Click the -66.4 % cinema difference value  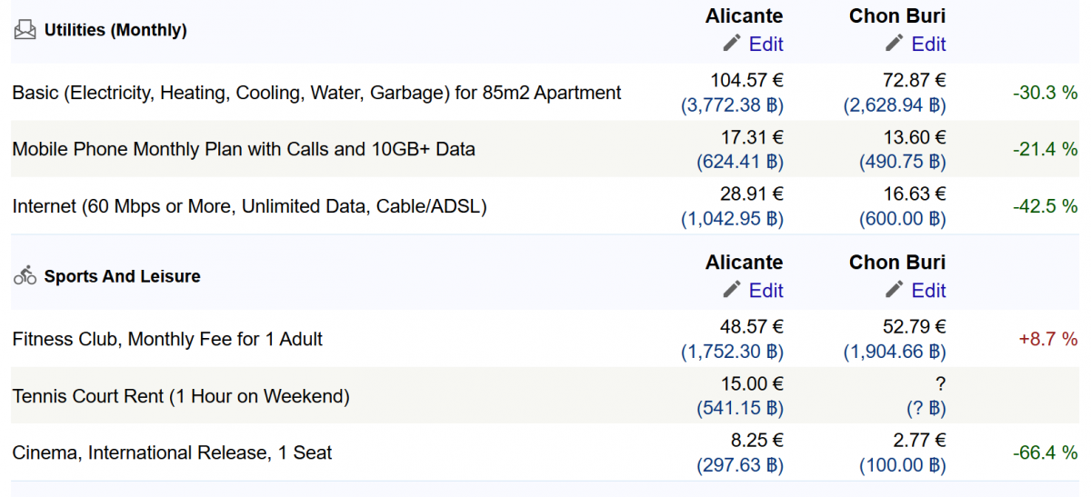click(x=1045, y=452)
